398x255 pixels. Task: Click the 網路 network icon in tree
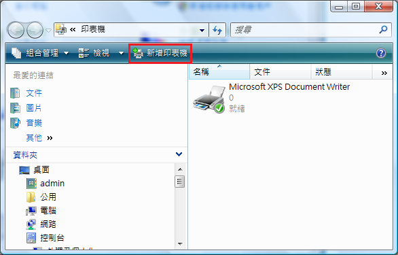click(31, 224)
